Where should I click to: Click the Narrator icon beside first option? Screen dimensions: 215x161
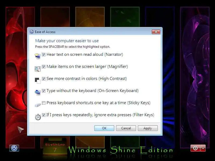pos(38,56)
